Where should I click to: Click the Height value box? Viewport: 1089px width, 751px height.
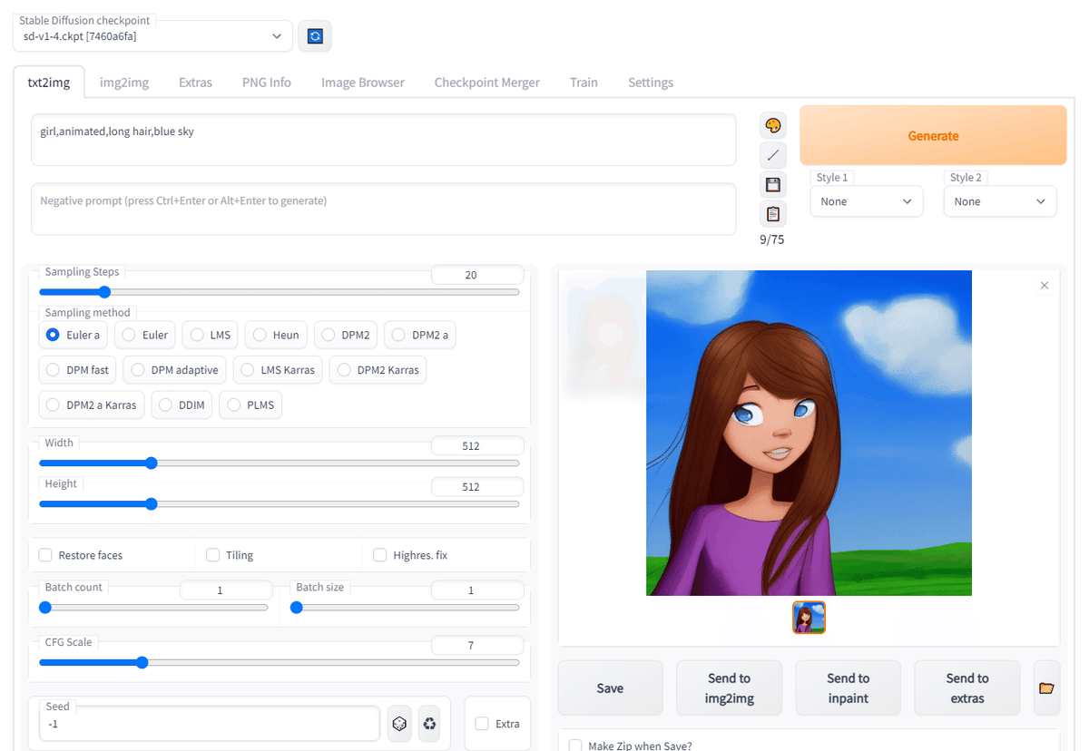[477, 487]
